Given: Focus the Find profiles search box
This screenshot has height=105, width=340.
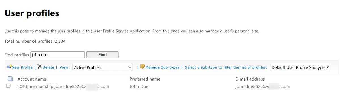Looking at the screenshot, I should point(58,55).
